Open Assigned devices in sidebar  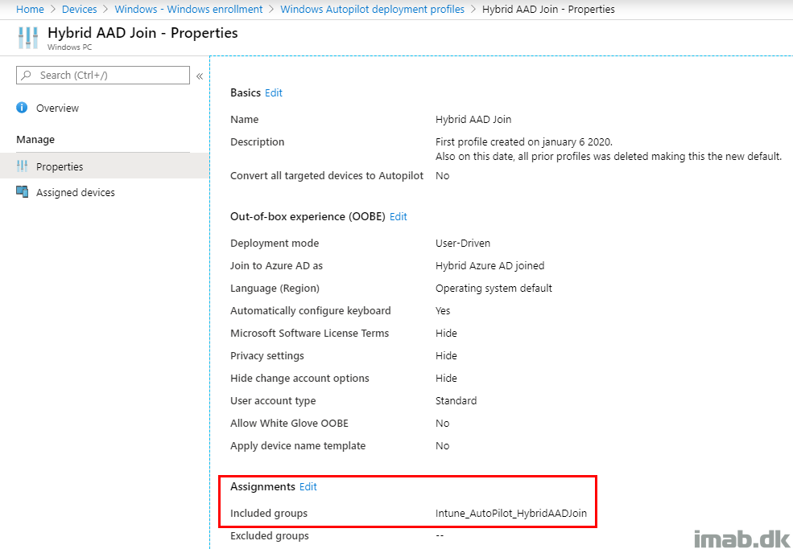tap(76, 192)
